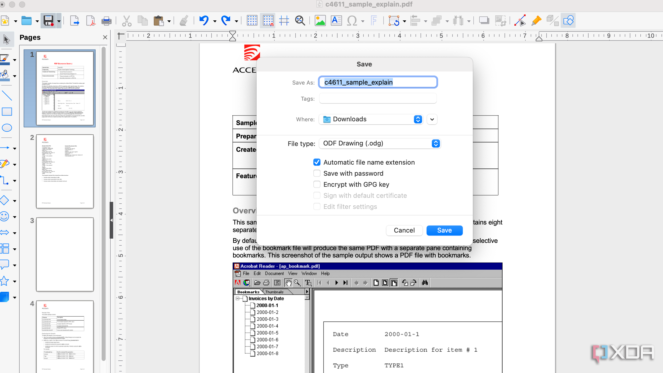Open the File type dropdown
This screenshot has width=663, height=373.
(x=380, y=143)
